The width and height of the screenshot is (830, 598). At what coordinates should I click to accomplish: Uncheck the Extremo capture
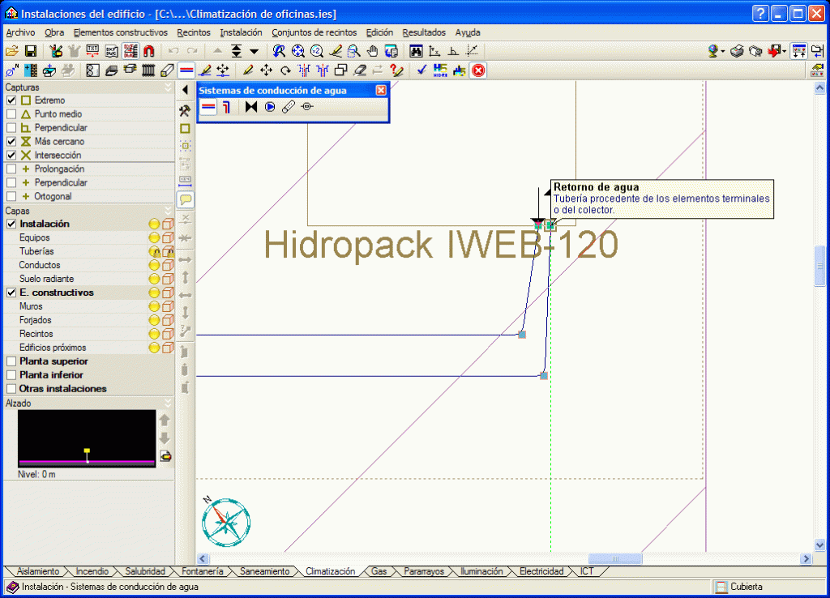(11, 100)
